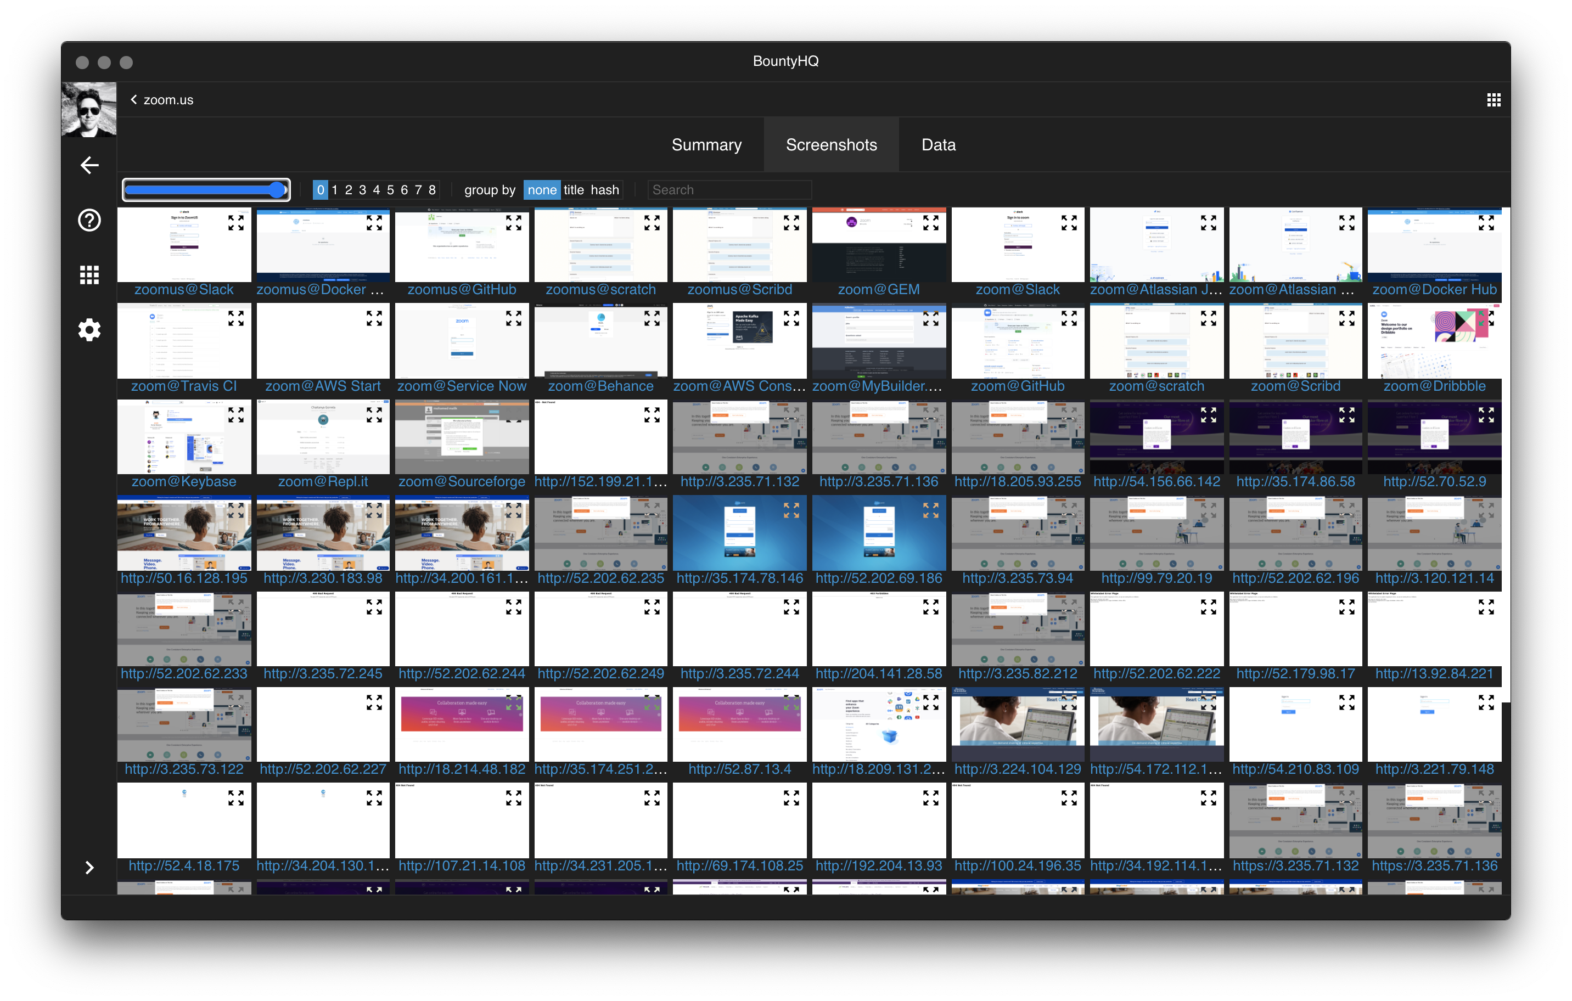Expand the zoomus@Slack screenshot fullscreen icon
Viewport: 1572px width, 1001px height.
pyautogui.click(x=235, y=223)
